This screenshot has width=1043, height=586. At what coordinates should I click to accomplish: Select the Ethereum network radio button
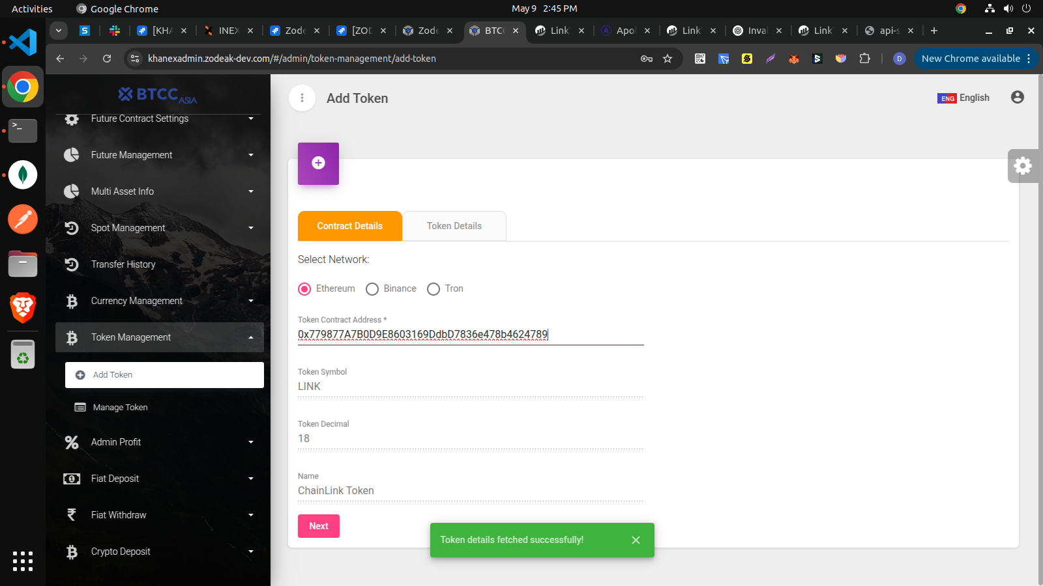click(304, 289)
